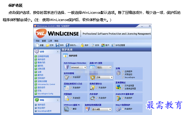
Task: Click the 压缩 compression press icon
Action: (119, 73)
